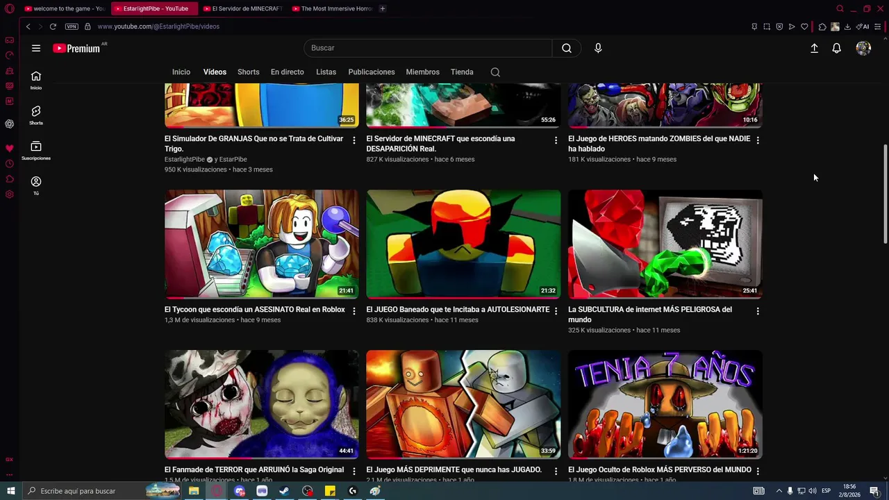Open the channel En directo tab

coord(288,72)
